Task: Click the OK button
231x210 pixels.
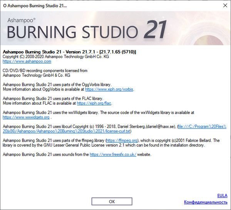Action: tap(112, 201)
